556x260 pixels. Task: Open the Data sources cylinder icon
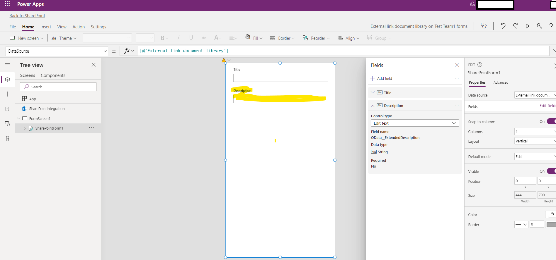[7, 109]
